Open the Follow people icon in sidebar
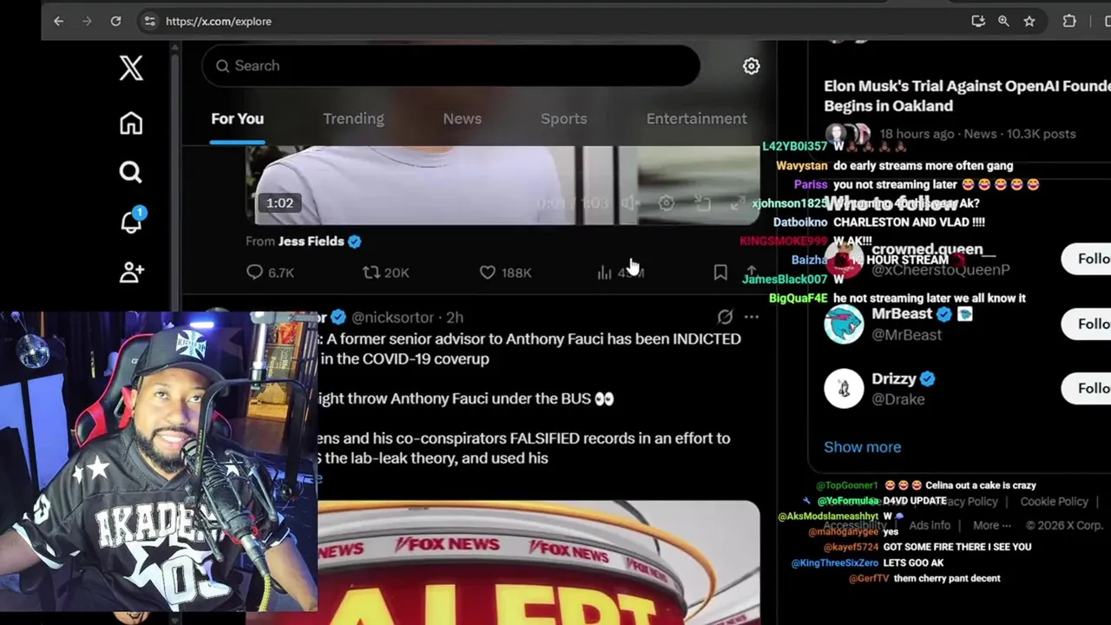Viewport: 1111px width, 625px height. (131, 272)
